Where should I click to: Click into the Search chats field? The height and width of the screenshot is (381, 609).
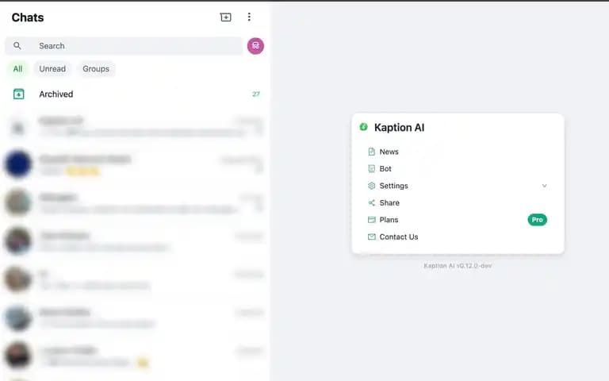coord(124,46)
